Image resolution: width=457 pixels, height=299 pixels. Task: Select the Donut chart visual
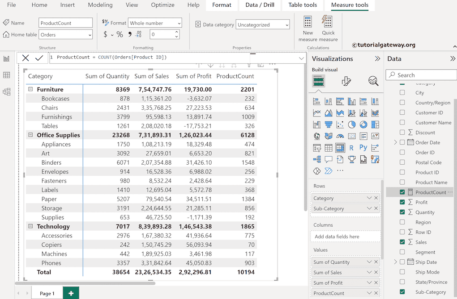363,124
